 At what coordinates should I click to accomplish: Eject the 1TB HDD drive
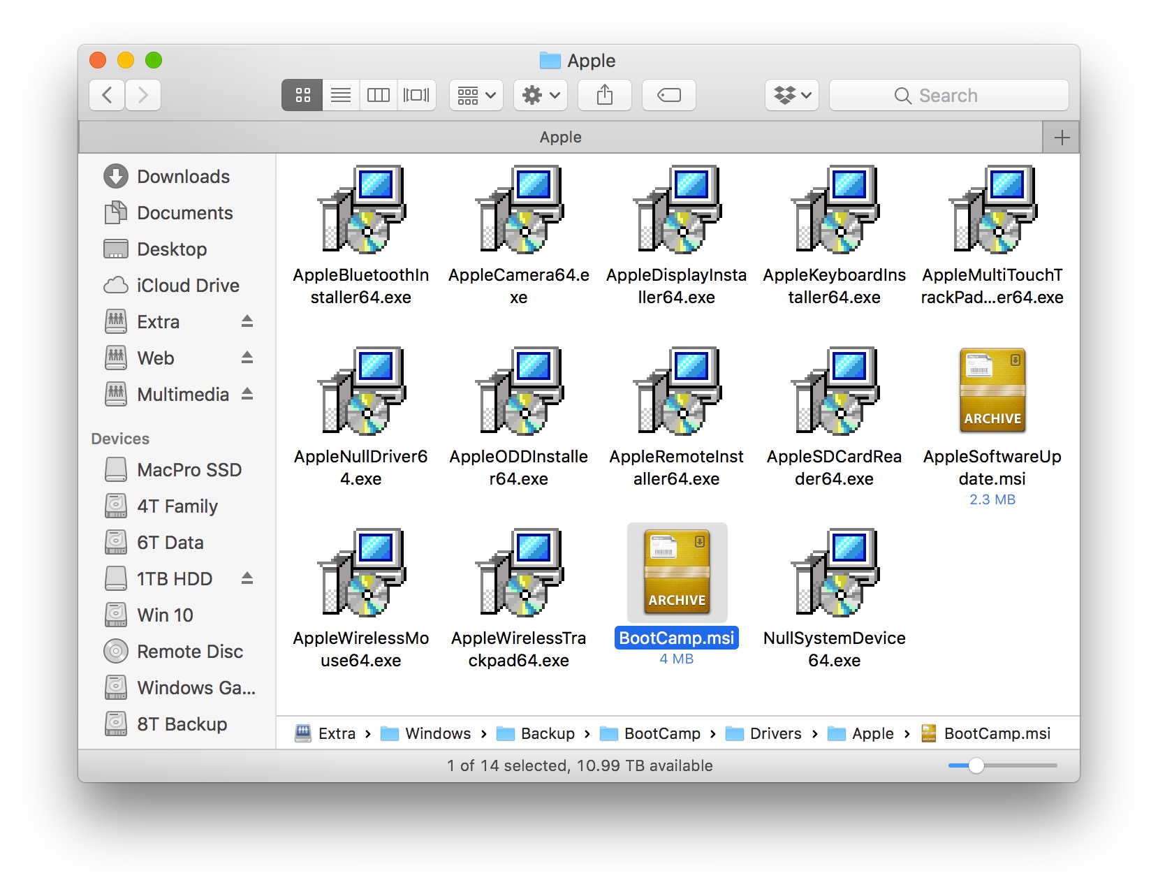tap(247, 578)
